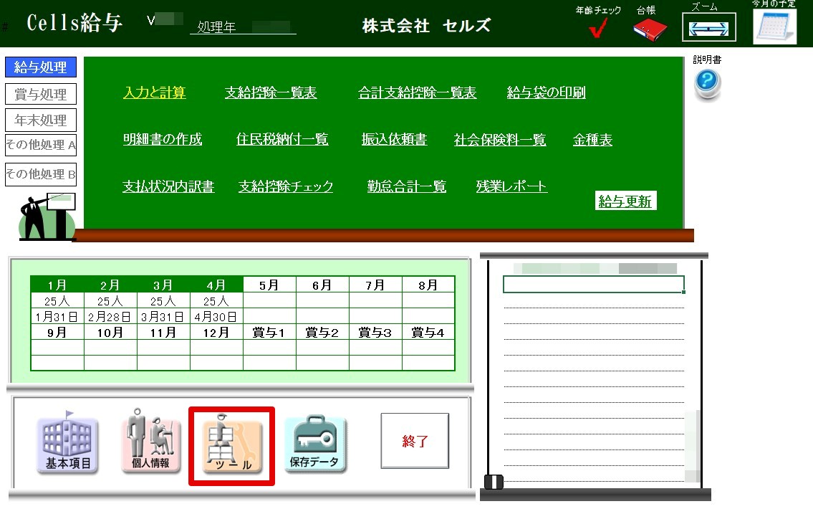This screenshot has height=509, width=813.
Task: Open 保存データ key briefcase icon
Action: (315, 444)
